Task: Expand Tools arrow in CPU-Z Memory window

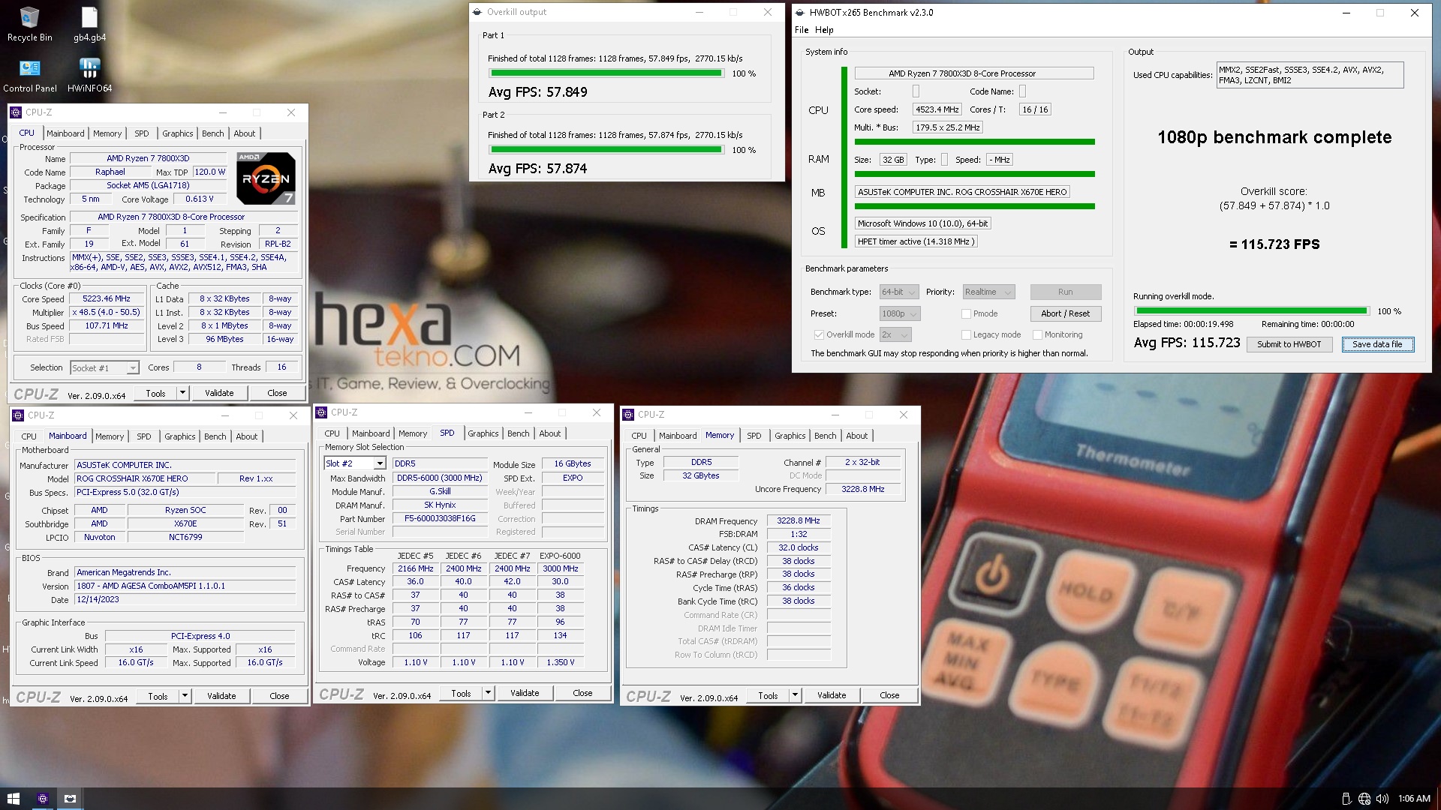Action: click(x=794, y=695)
